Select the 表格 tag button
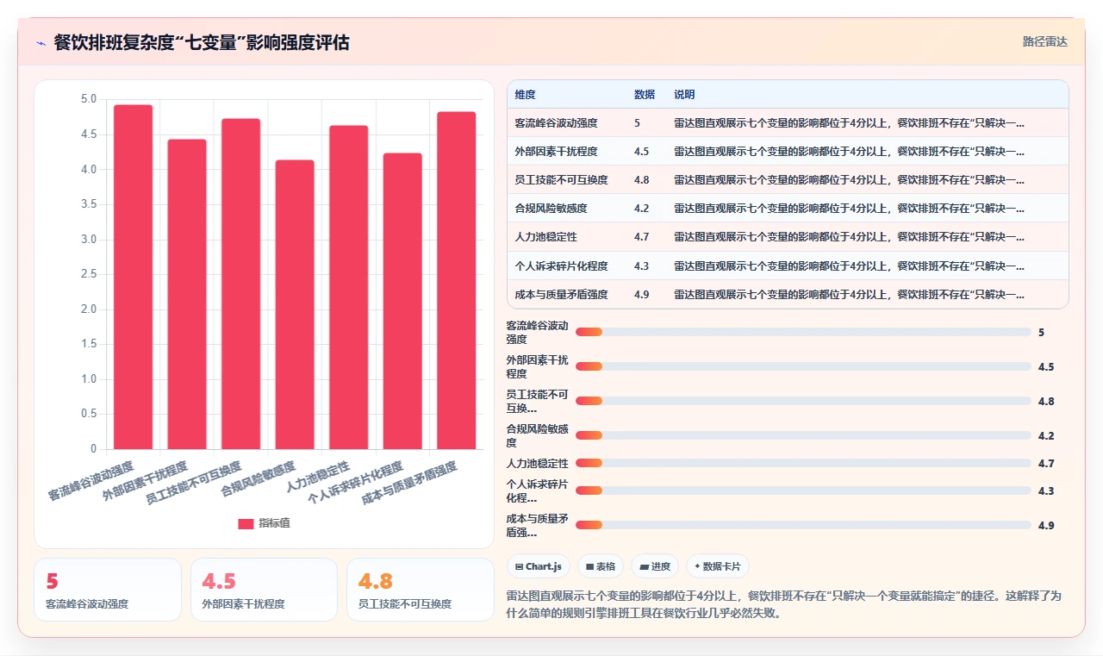This screenshot has width=1103, height=656. tap(601, 566)
